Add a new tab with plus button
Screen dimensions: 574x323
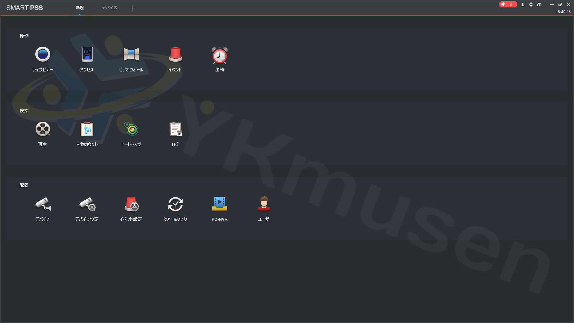click(132, 8)
